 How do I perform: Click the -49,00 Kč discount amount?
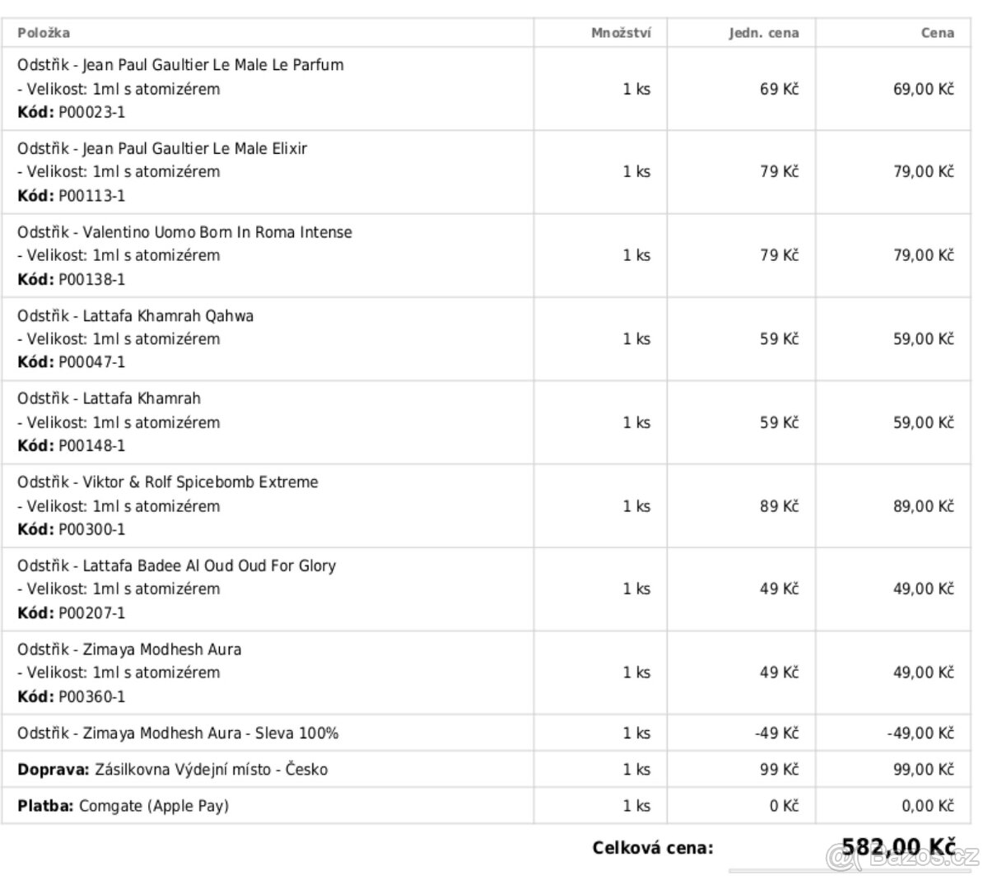[920, 733]
